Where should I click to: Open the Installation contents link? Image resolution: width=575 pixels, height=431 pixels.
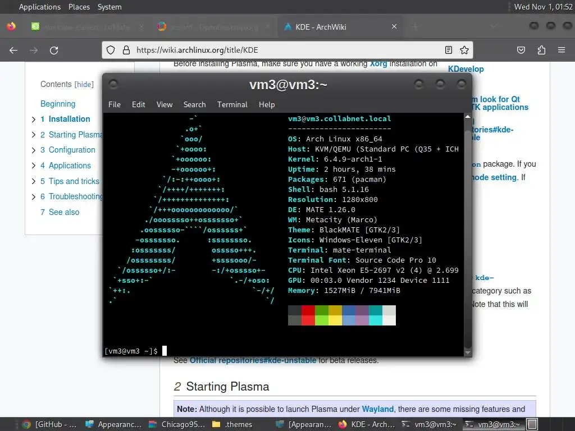pos(65,119)
